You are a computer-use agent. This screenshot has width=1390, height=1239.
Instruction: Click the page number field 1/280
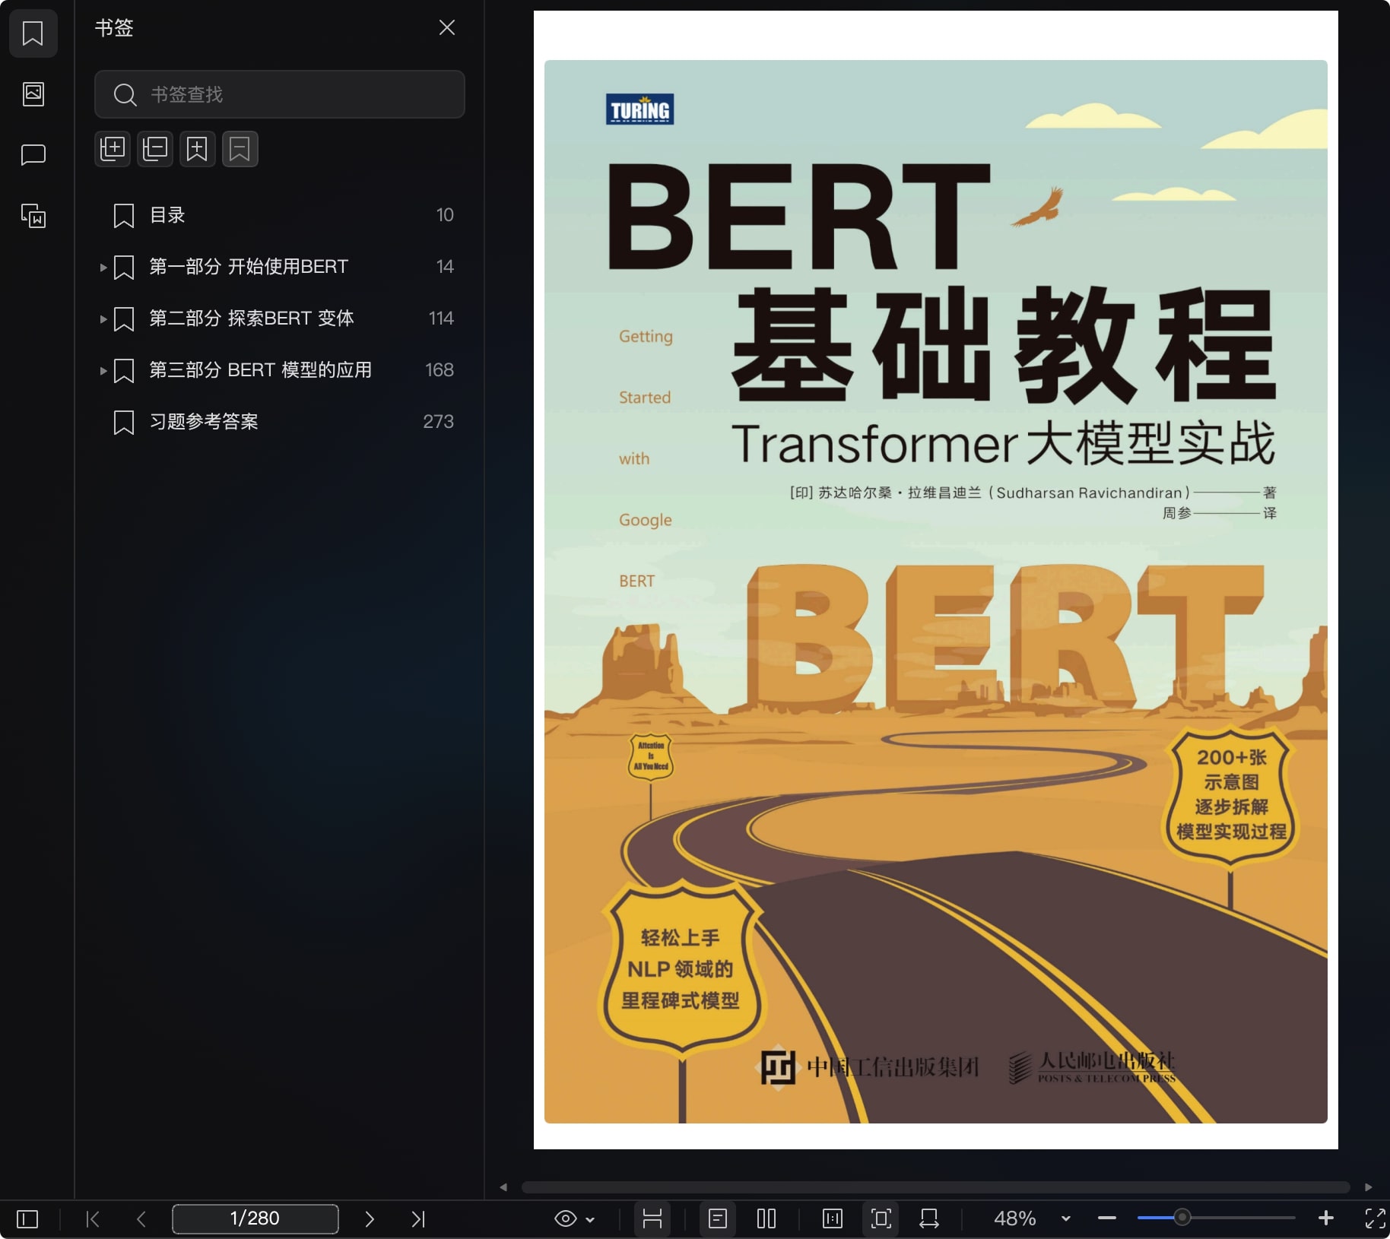click(255, 1218)
